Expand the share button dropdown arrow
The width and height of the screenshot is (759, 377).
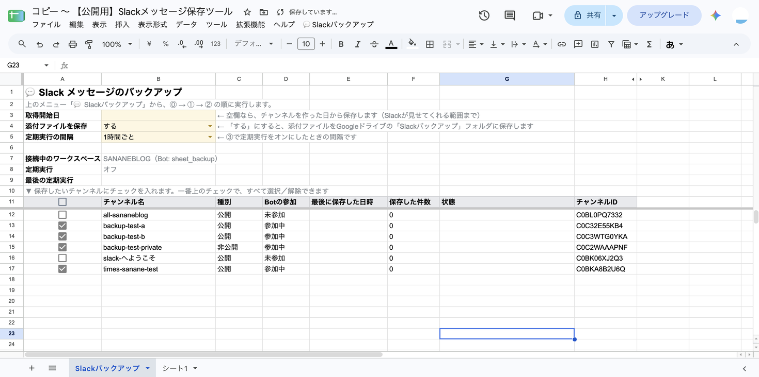pyautogui.click(x=614, y=15)
